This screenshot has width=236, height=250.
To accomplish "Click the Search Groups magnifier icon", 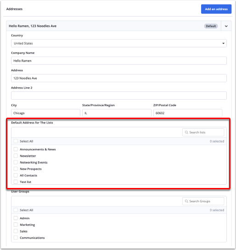I will coord(186,201).
